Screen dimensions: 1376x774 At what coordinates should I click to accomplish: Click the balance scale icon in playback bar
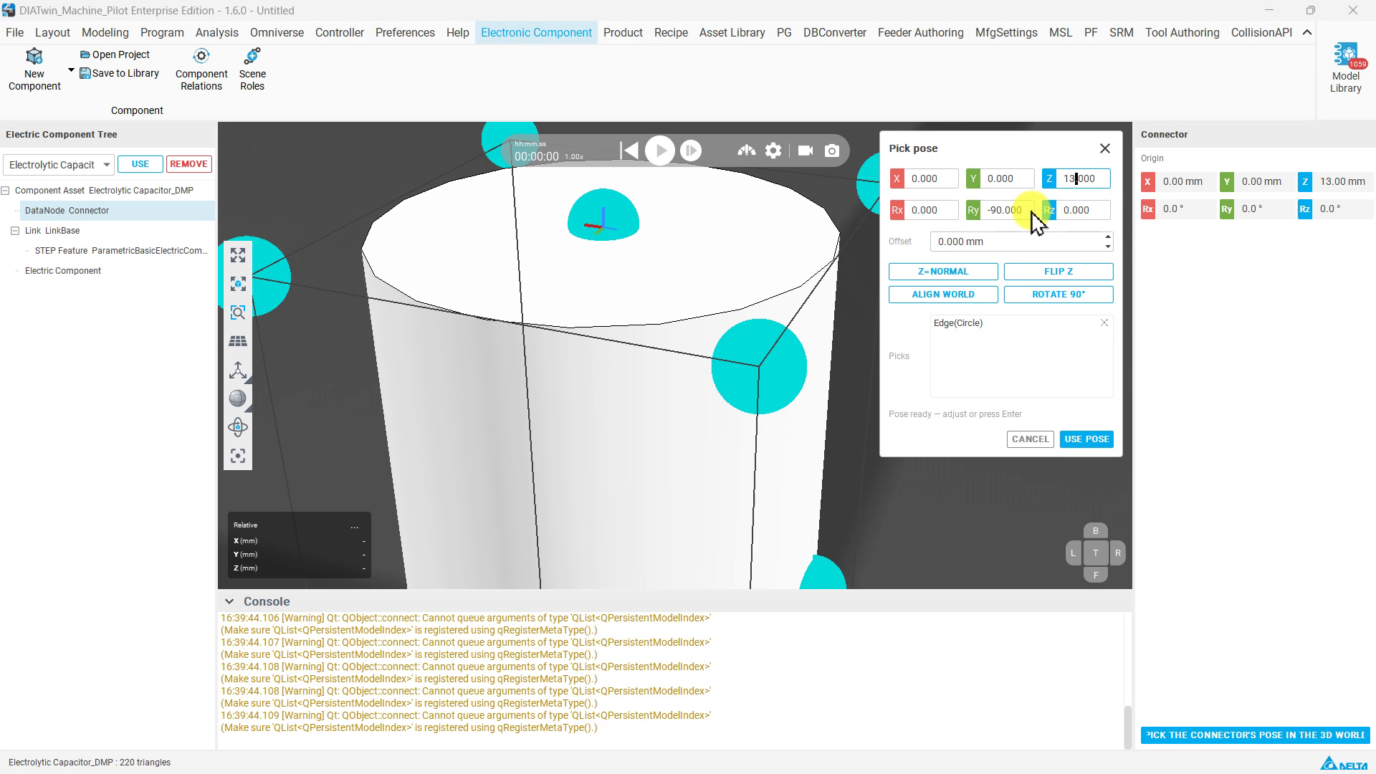(x=746, y=150)
